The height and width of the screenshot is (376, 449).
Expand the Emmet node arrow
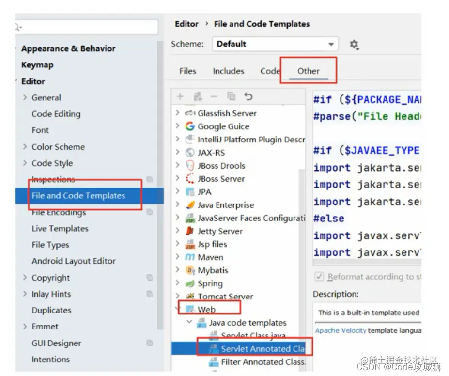[x=25, y=326]
